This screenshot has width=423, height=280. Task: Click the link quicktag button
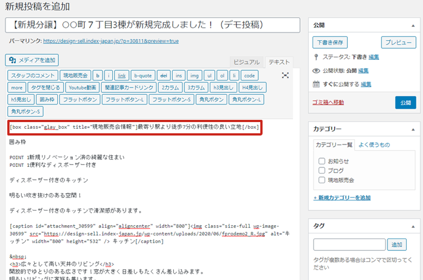click(x=122, y=75)
